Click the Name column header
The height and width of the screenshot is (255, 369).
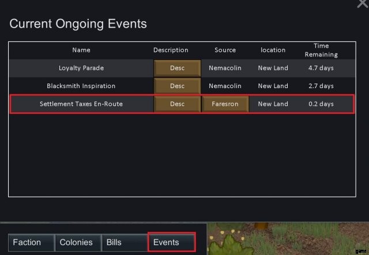(81, 50)
